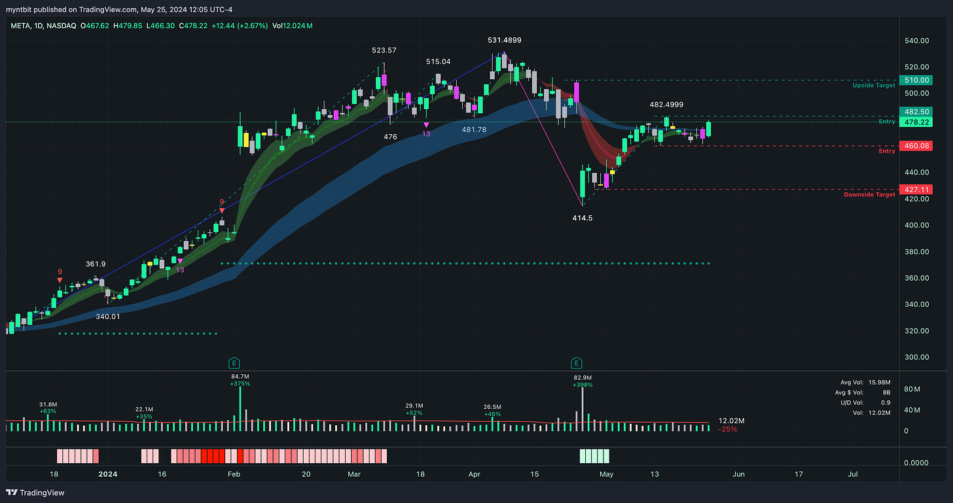
Task: Click the green Entry label
Action: pos(887,122)
